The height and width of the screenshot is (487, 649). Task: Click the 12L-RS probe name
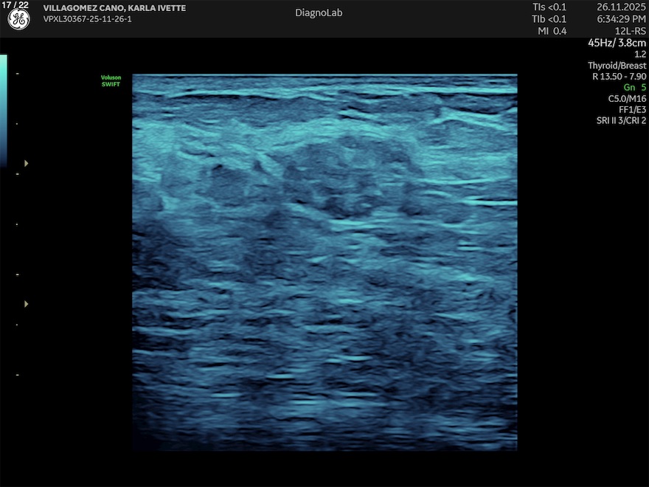coord(629,31)
